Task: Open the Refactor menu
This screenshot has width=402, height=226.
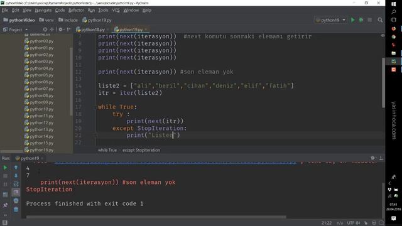Action: (76, 10)
